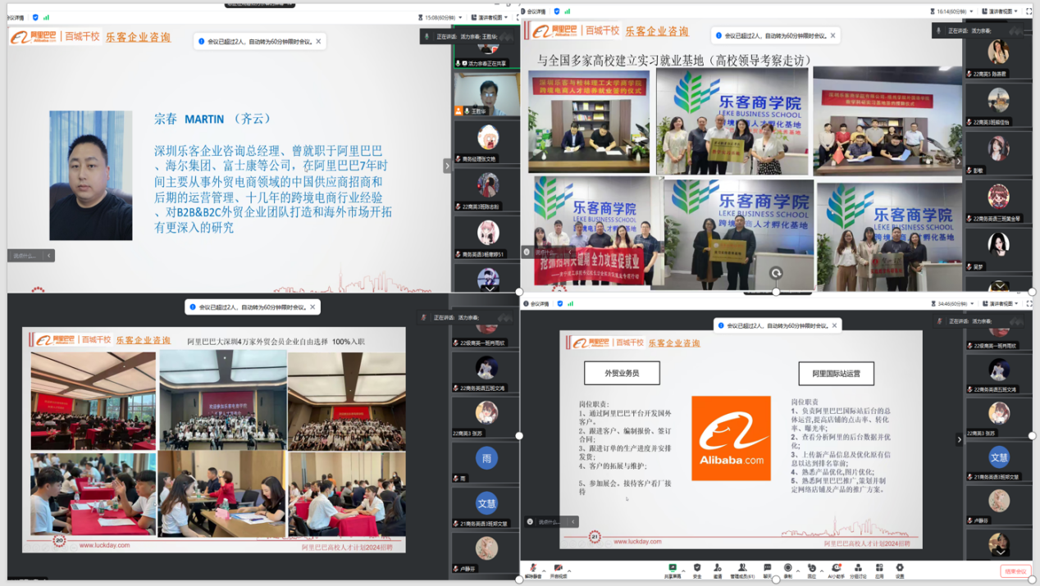This screenshot has width=1040, height=586.
Task: Open the 设置 settings gear
Action: tap(900, 569)
